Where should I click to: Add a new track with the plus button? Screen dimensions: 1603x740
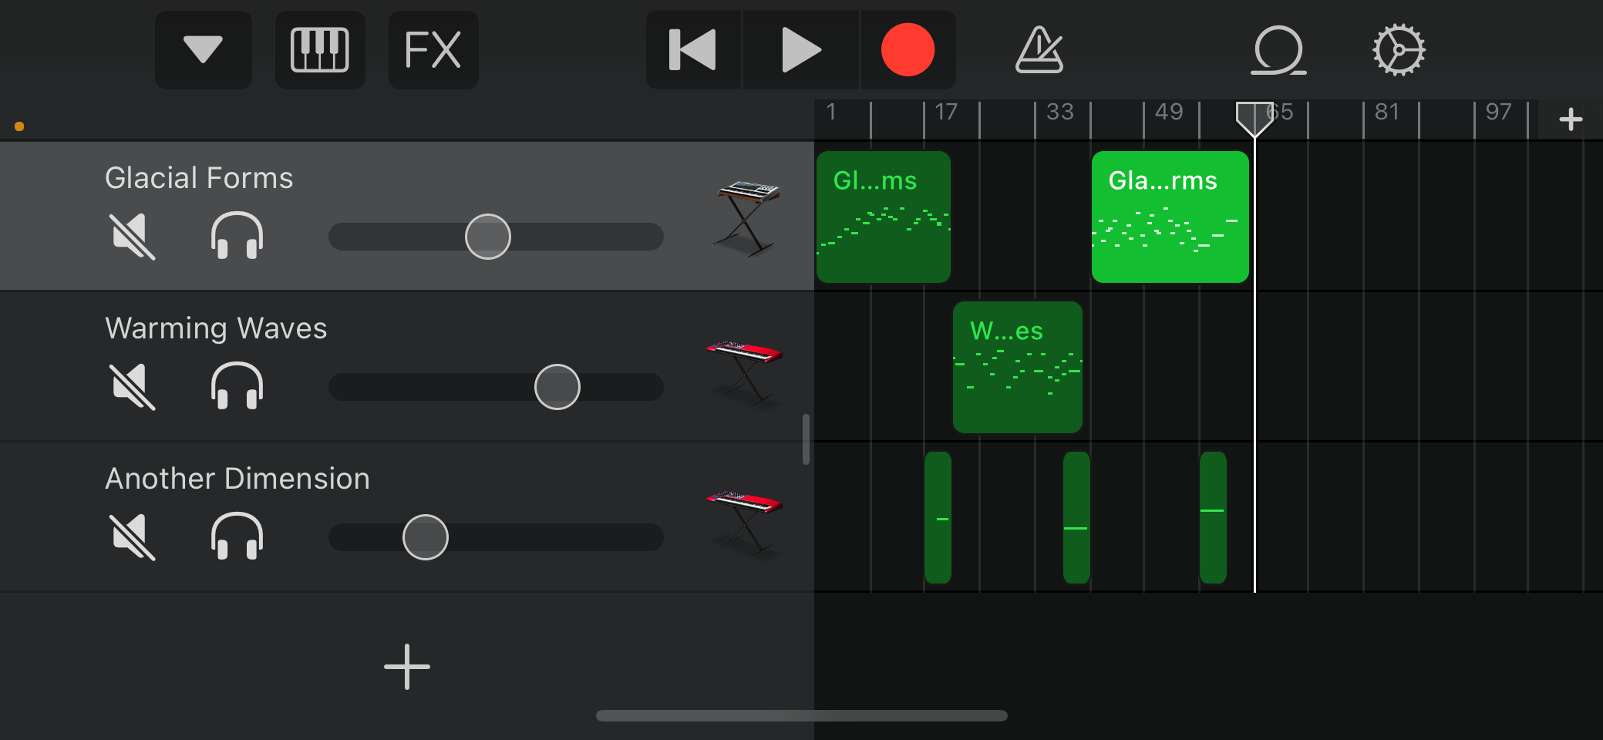tap(407, 667)
